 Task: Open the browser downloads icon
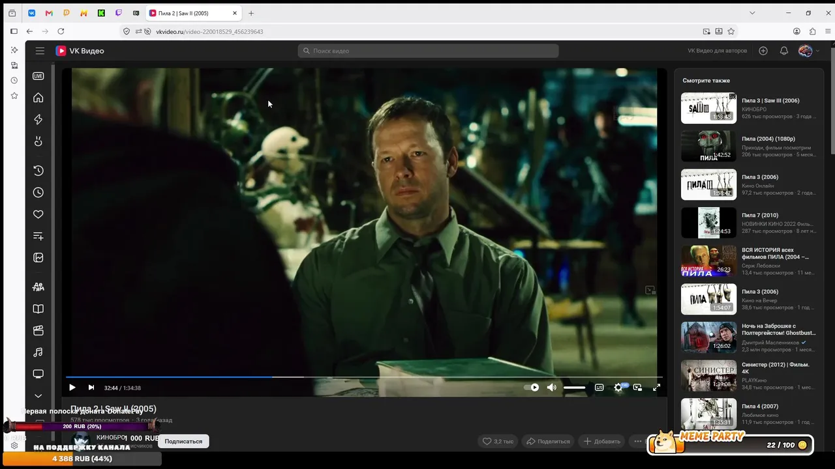point(719,31)
